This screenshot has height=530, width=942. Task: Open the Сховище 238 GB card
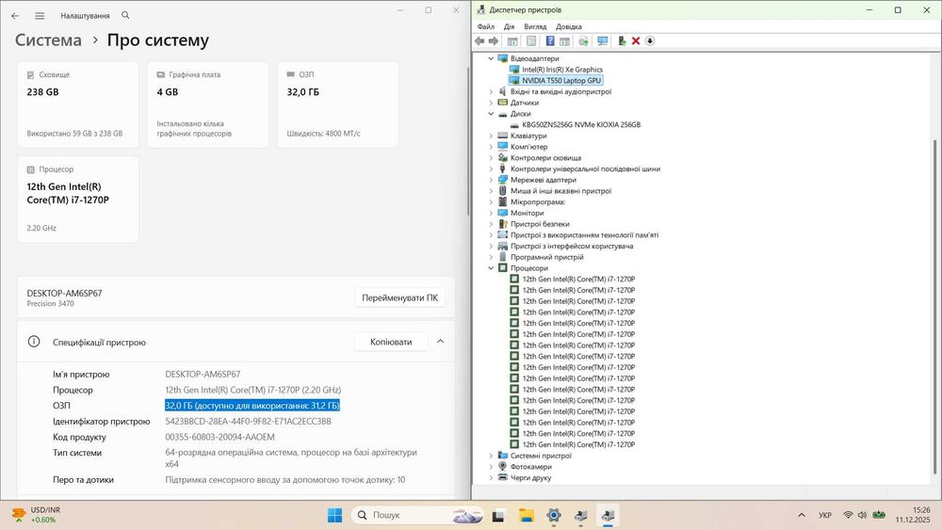(x=78, y=104)
